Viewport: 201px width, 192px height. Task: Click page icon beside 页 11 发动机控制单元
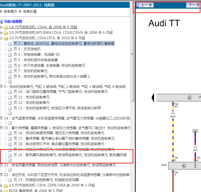tap(10, 97)
